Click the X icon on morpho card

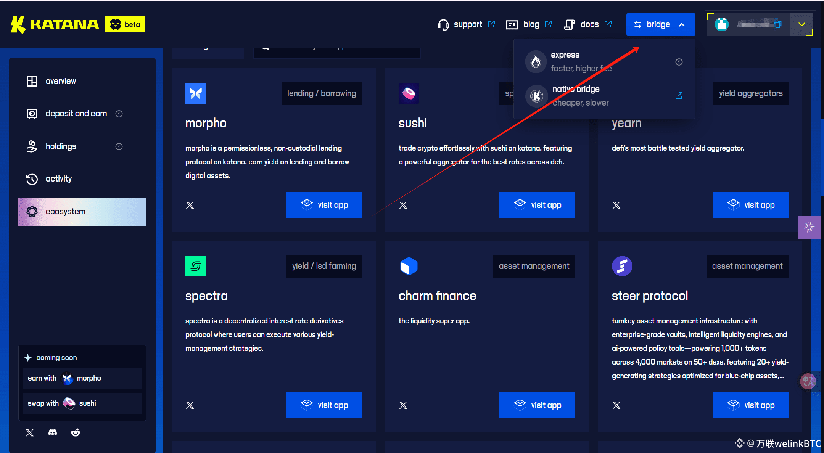[190, 205]
